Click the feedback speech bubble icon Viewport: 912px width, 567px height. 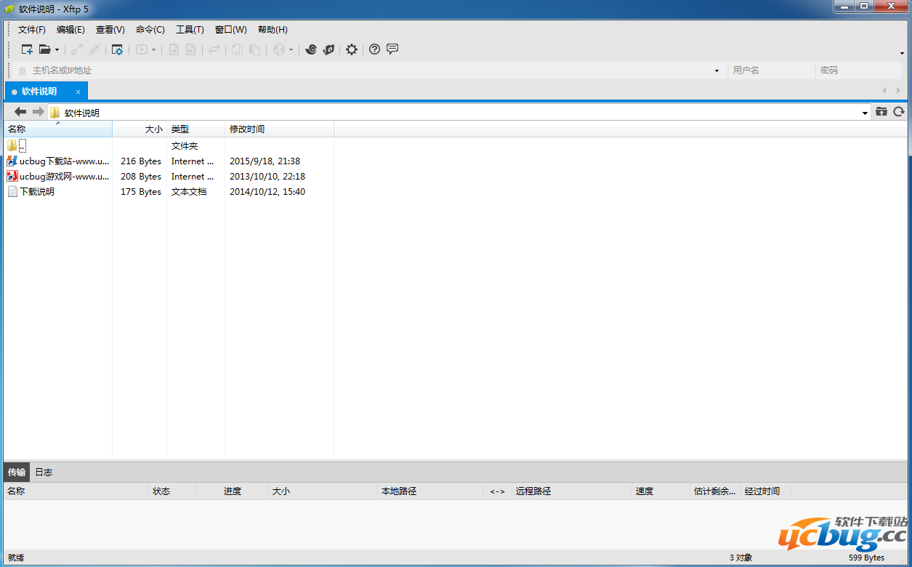[x=392, y=49]
